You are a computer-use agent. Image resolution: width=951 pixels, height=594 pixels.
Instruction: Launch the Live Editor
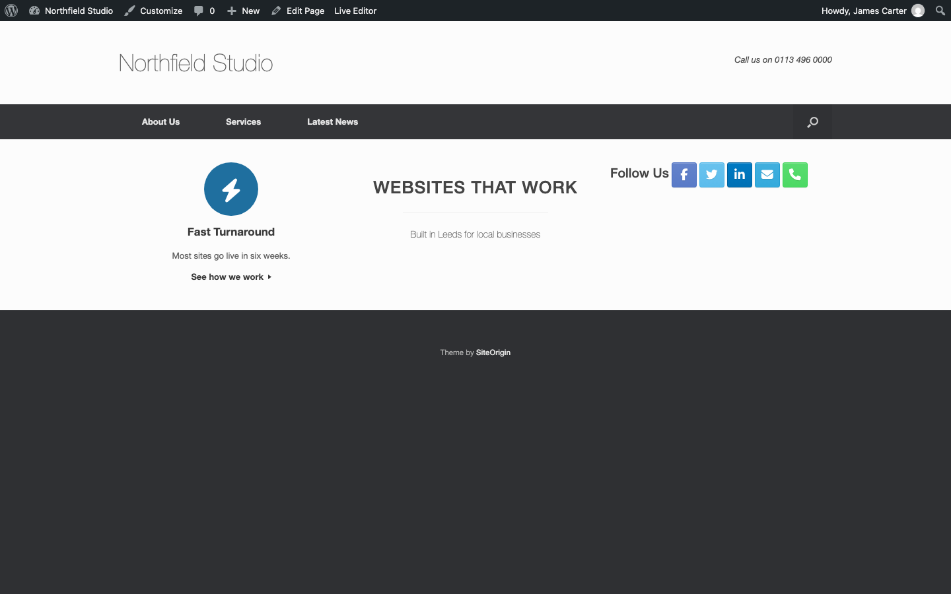[355, 11]
